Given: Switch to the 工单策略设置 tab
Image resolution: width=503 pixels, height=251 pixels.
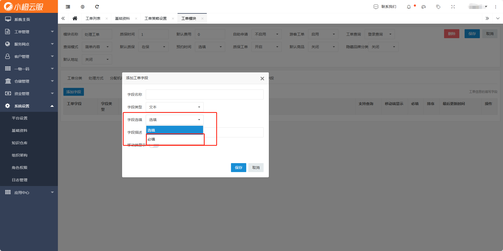Looking at the screenshot, I should pos(156,18).
